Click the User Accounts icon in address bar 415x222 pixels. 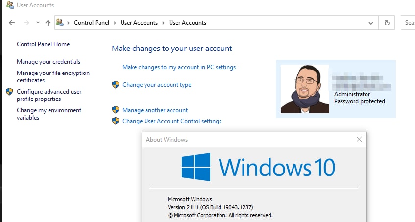[x=60, y=23]
